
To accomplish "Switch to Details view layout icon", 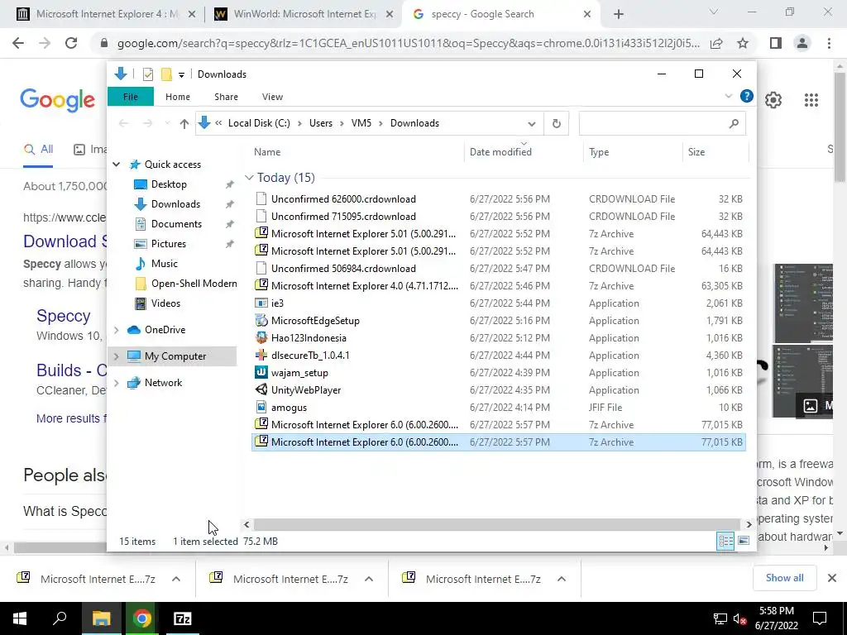I will (725, 541).
